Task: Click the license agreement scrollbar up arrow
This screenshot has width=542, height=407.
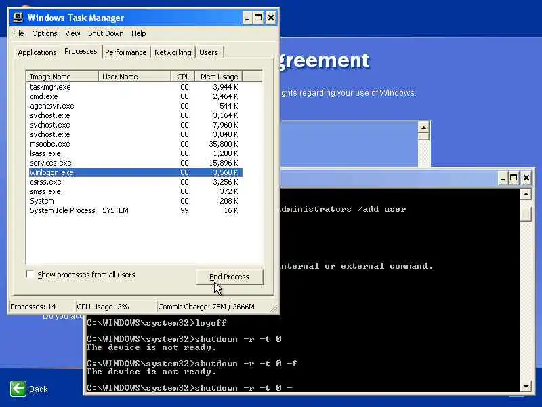Action: 423,128
